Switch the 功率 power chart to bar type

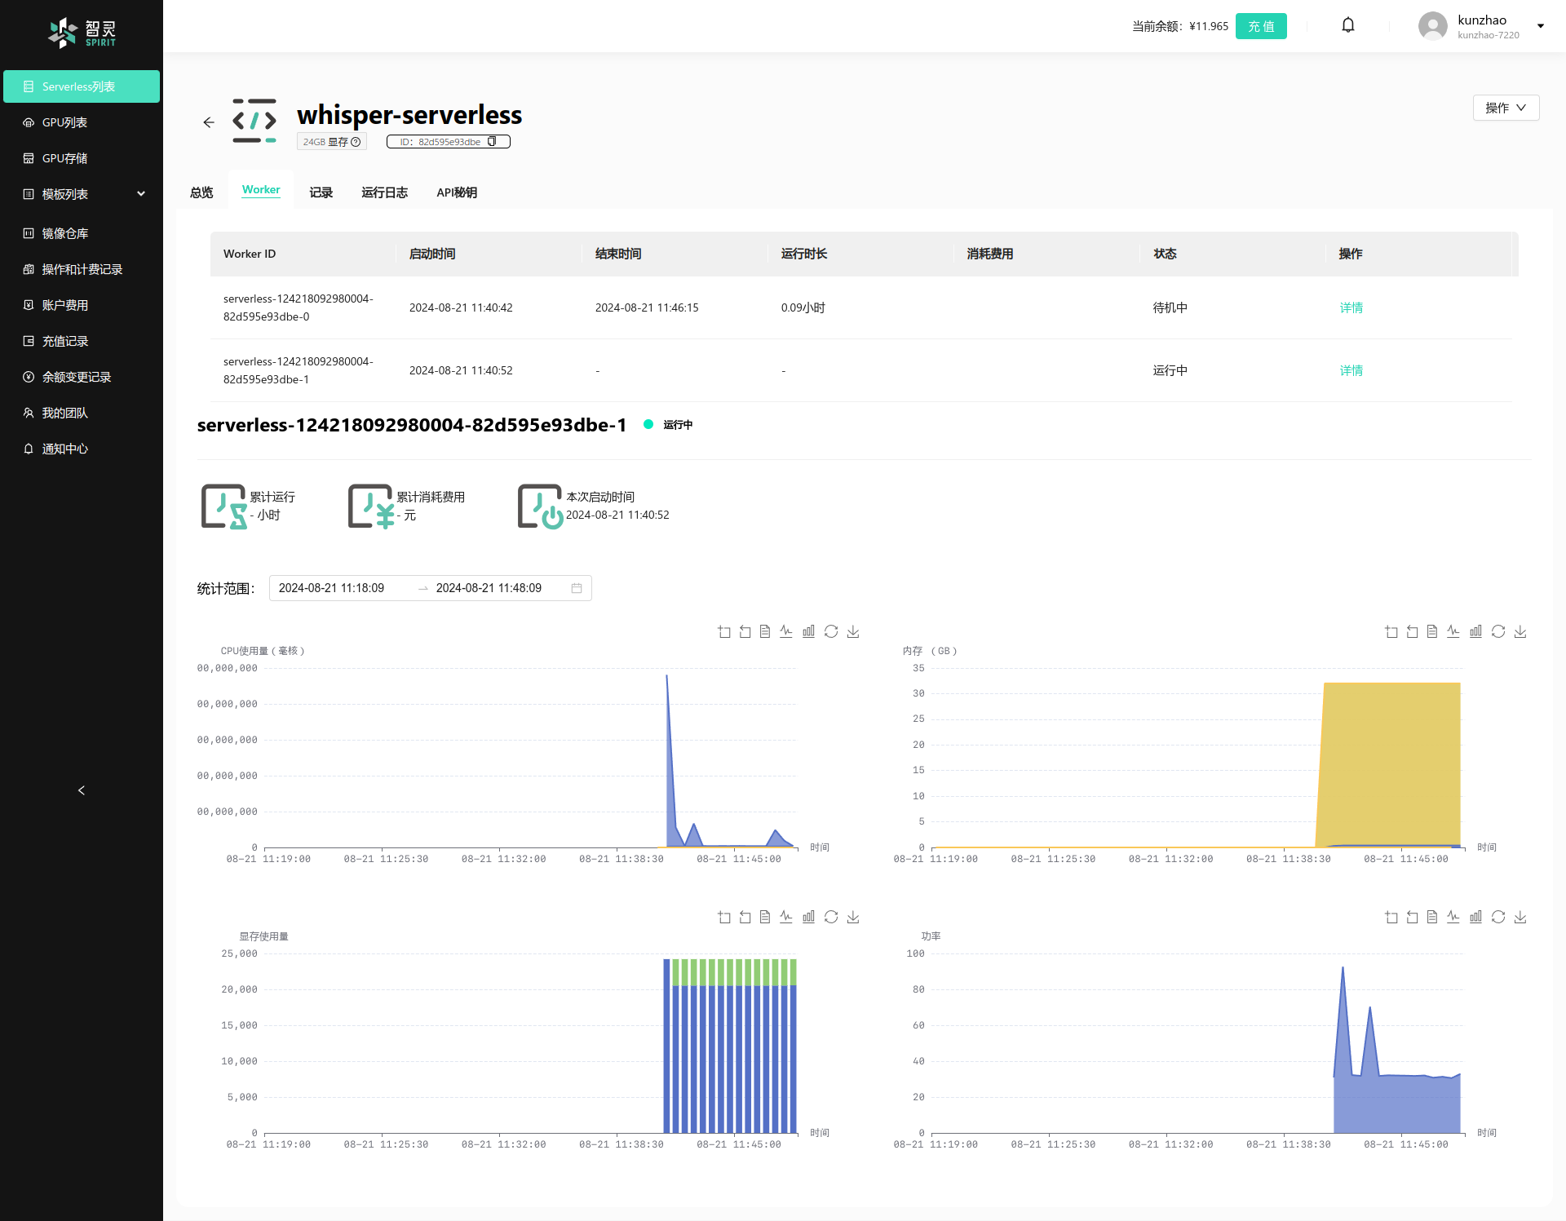[1475, 917]
